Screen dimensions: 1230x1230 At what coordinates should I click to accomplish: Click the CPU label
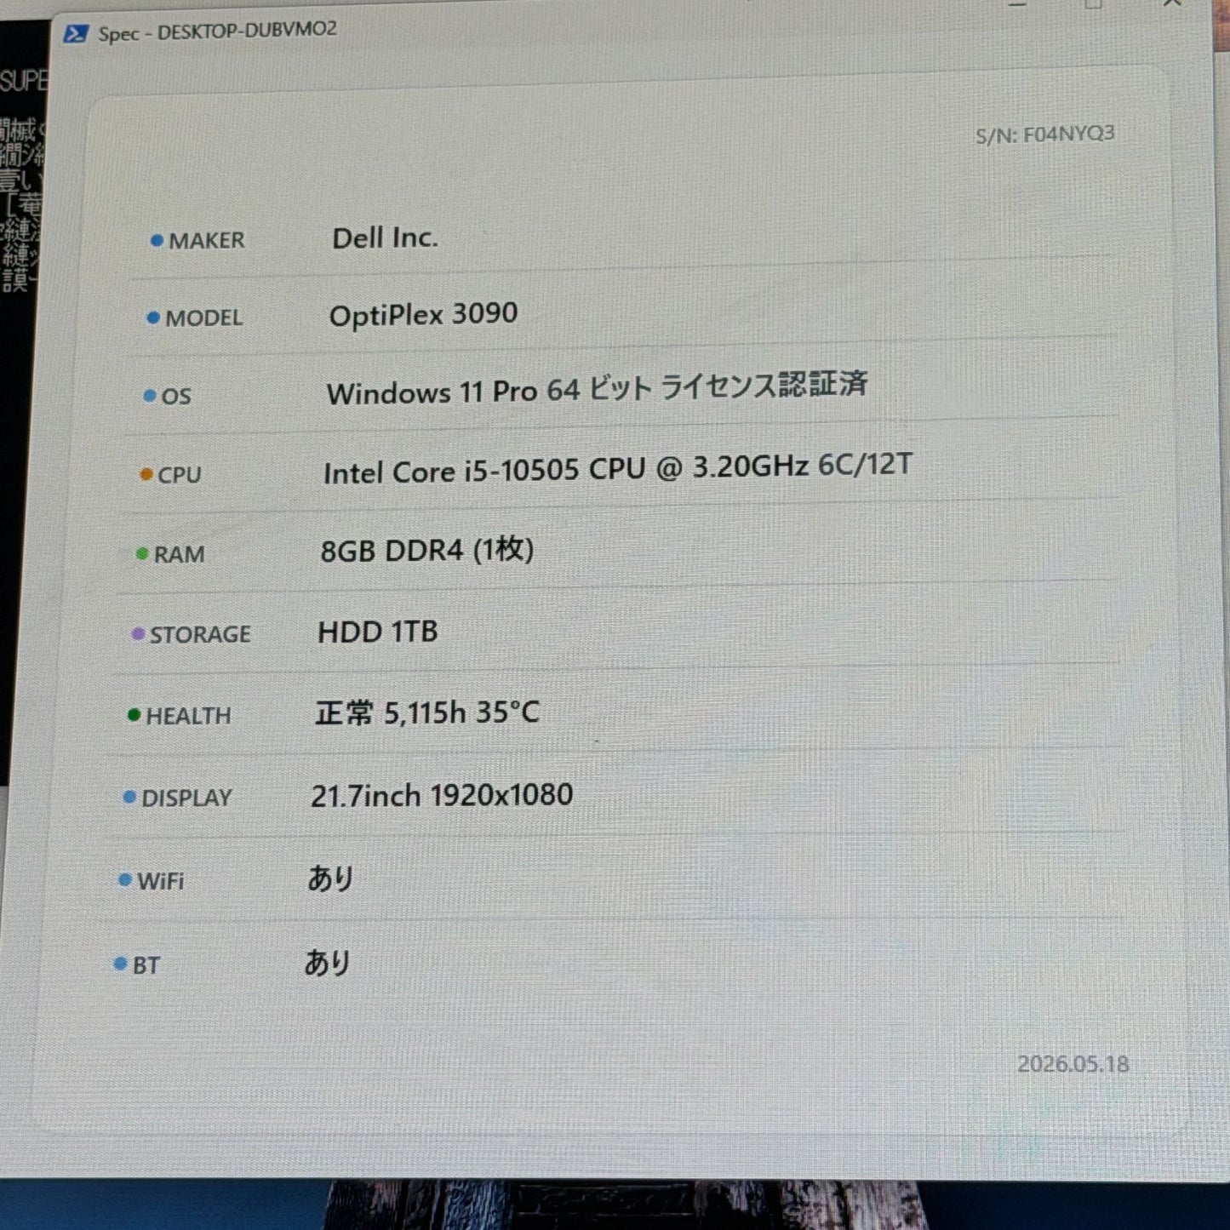pos(180,475)
